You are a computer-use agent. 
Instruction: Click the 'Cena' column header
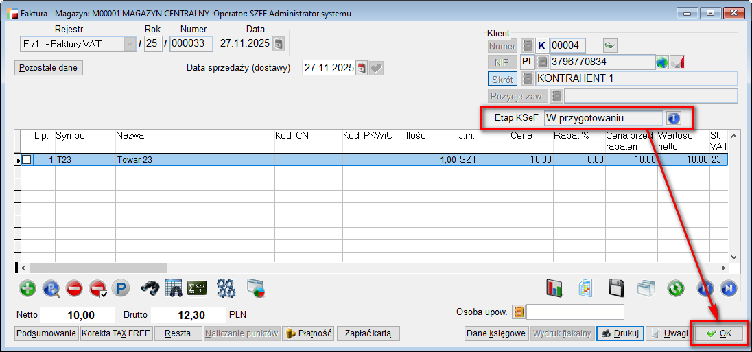(x=521, y=136)
